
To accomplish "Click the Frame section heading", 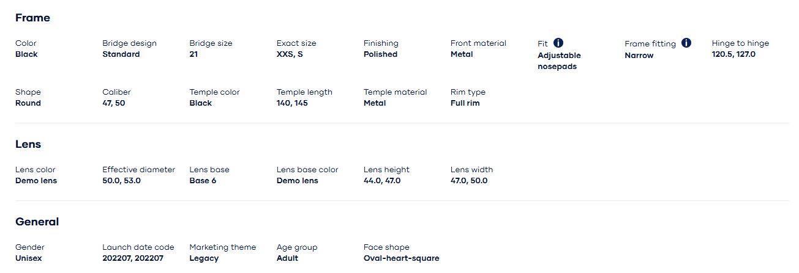I will coord(32,18).
